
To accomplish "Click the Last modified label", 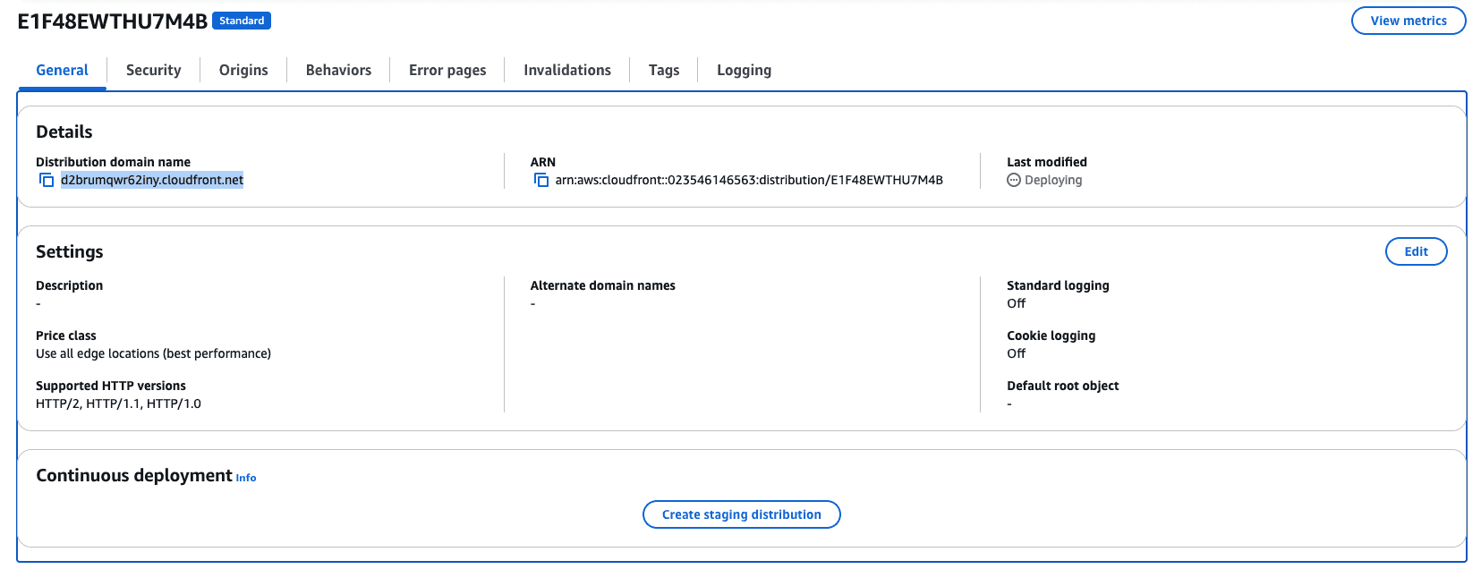I will click(x=1046, y=162).
